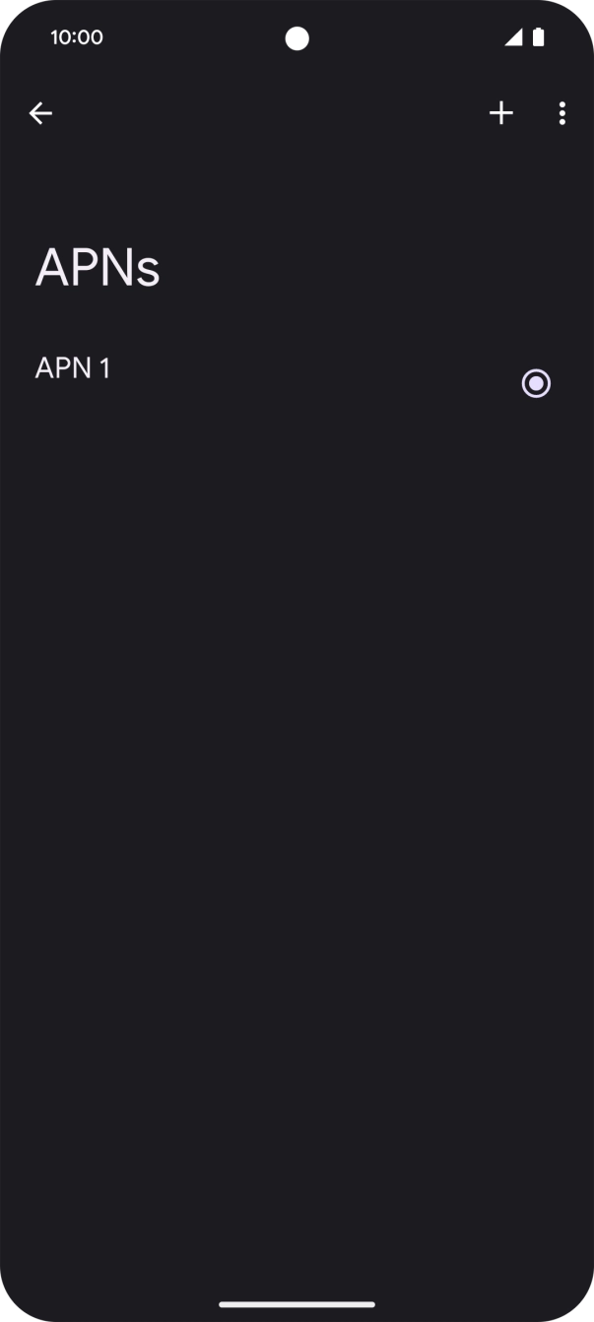This screenshot has height=1322, width=594.
Task: Expand the vertical ellipsis menu
Action: (x=561, y=113)
